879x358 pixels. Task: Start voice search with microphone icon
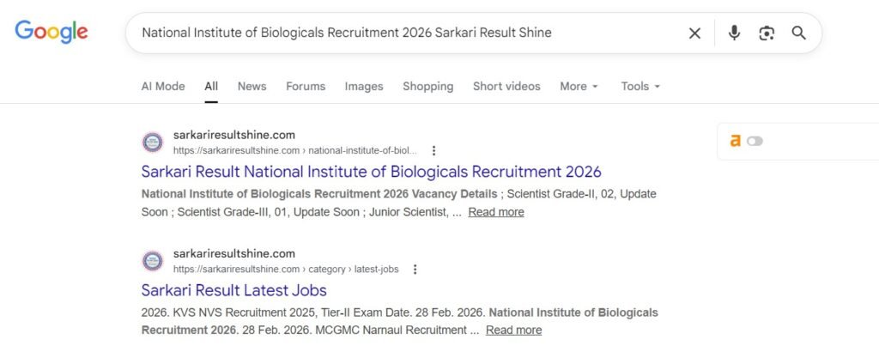[734, 33]
